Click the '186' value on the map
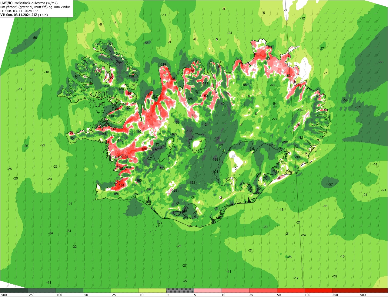 [144, 149]
